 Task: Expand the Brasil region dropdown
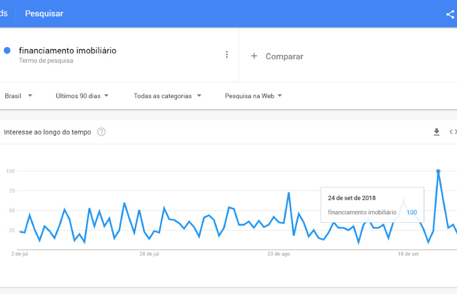click(x=18, y=95)
